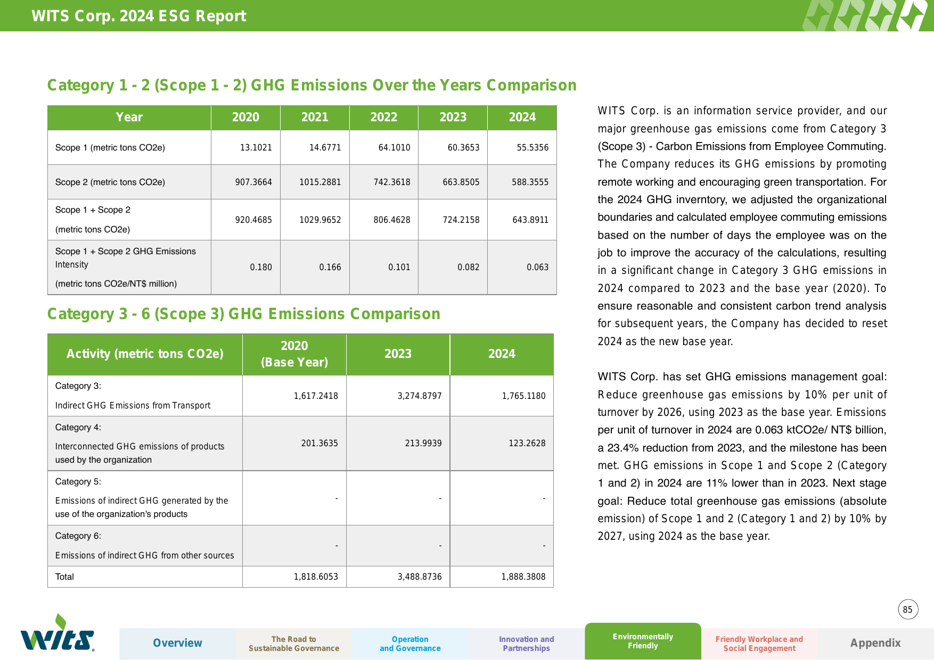The width and height of the screenshot is (934, 660).
Task: Select the Environmentally Friendly tab
Action: coord(643,641)
